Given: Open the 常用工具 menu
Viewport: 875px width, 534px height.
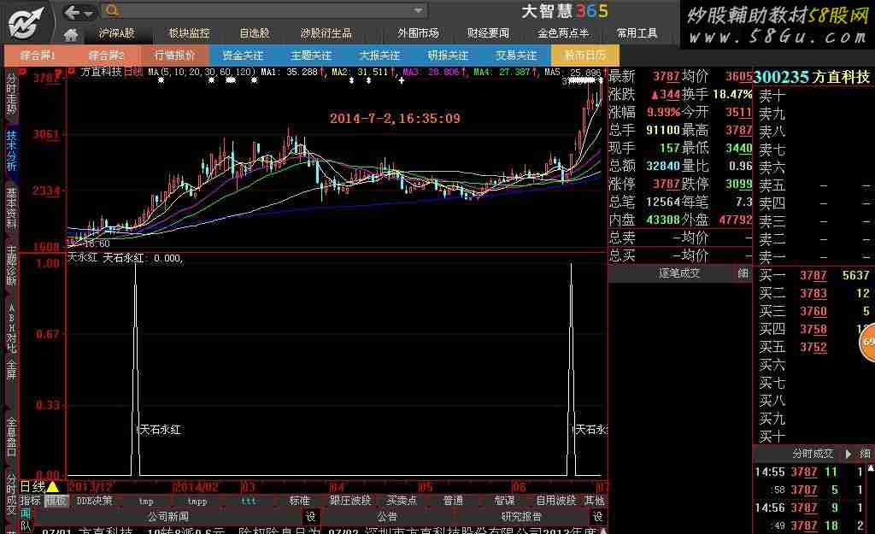Looking at the screenshot, I should coord(637,33).
